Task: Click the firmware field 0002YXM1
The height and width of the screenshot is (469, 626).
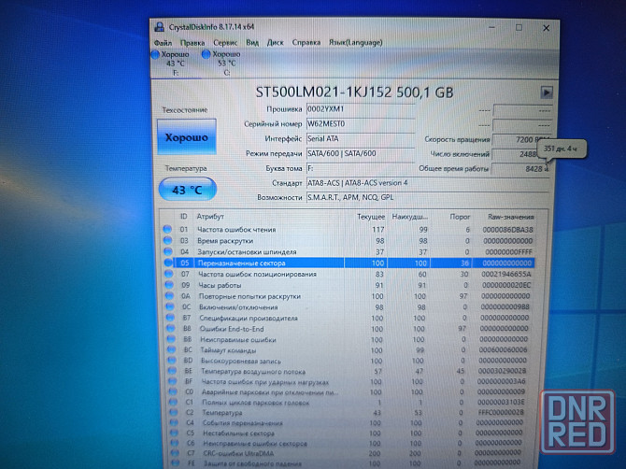Action: [361, 109]
